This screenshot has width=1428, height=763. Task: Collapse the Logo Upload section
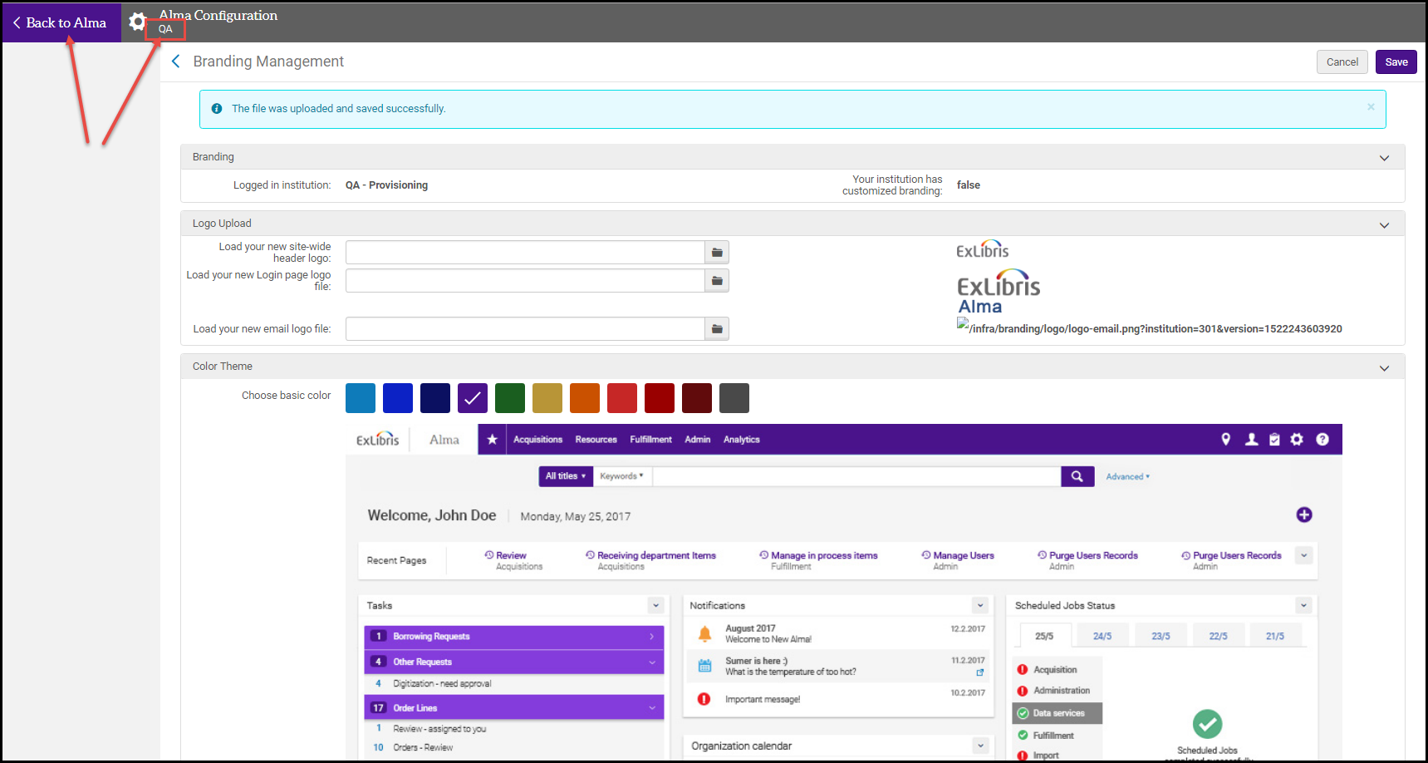(1384, 224)
